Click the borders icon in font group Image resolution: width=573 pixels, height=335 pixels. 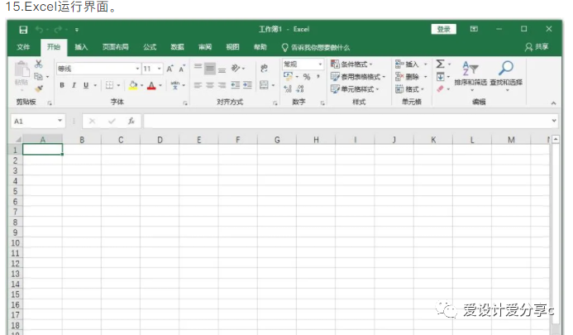coord(109,85)
